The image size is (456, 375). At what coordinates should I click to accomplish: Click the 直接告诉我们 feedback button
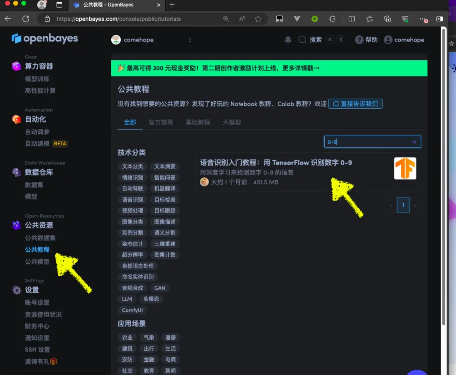[x=355, y=104]
